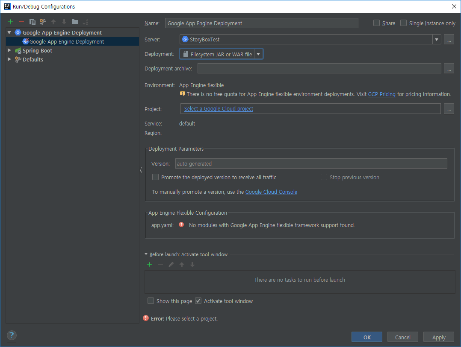This screenshot has width=461, height=347.
Task: Check Promote the deployed version to receive all traffic
Action: point(155,177)
